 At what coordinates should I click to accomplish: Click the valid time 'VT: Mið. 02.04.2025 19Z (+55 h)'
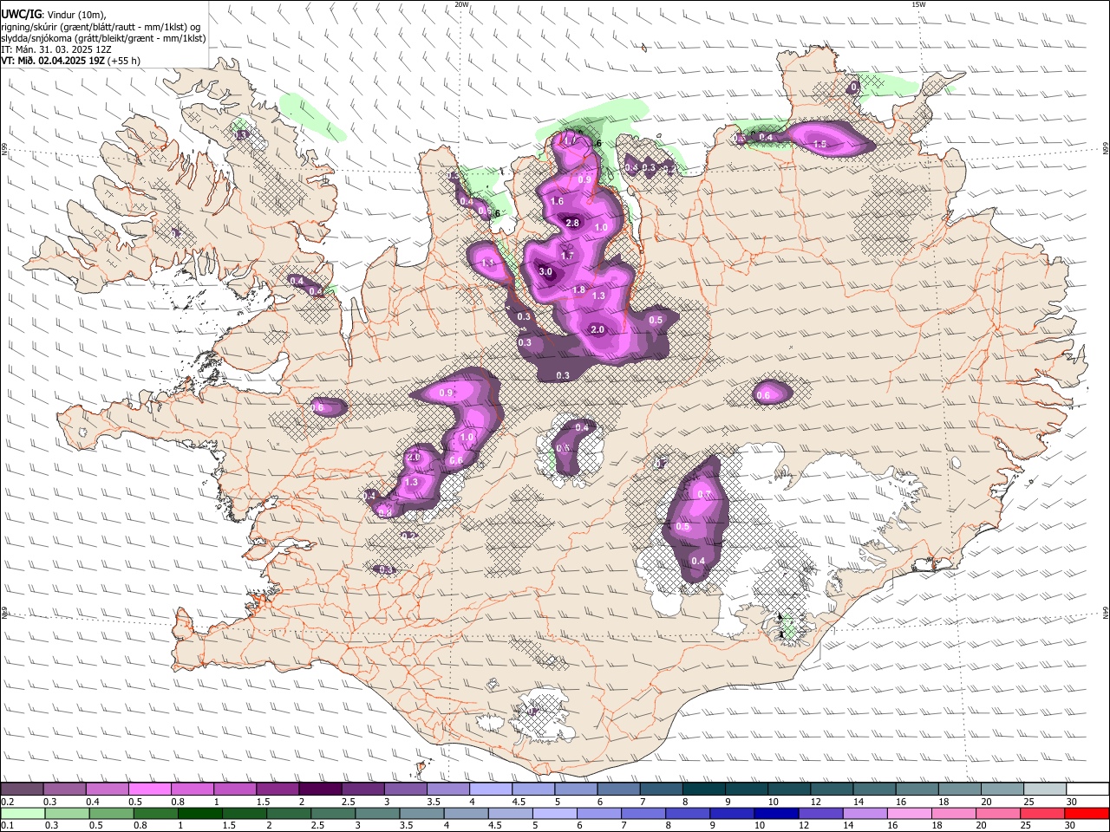click(x=70, y=61)
